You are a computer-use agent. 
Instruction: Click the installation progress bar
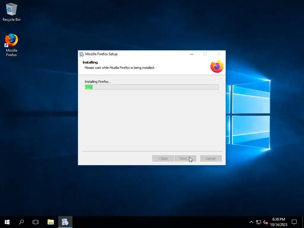click(152, 87)
